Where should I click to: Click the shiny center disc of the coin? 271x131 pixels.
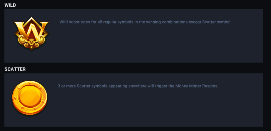(x=29, y=96)
